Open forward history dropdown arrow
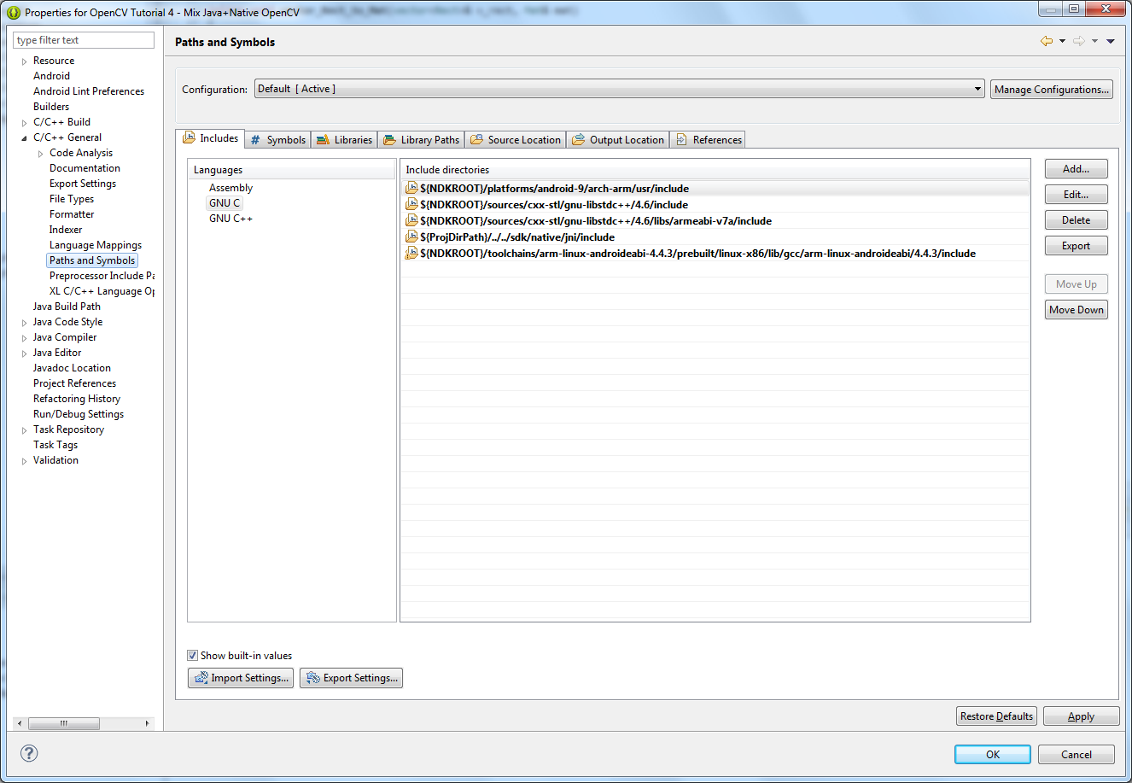This screenshot has width=1132, height=783. point(1094,41)
